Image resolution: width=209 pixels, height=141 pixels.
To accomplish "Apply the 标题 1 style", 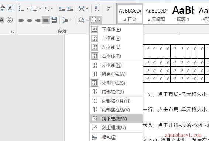I will (183, 14).
